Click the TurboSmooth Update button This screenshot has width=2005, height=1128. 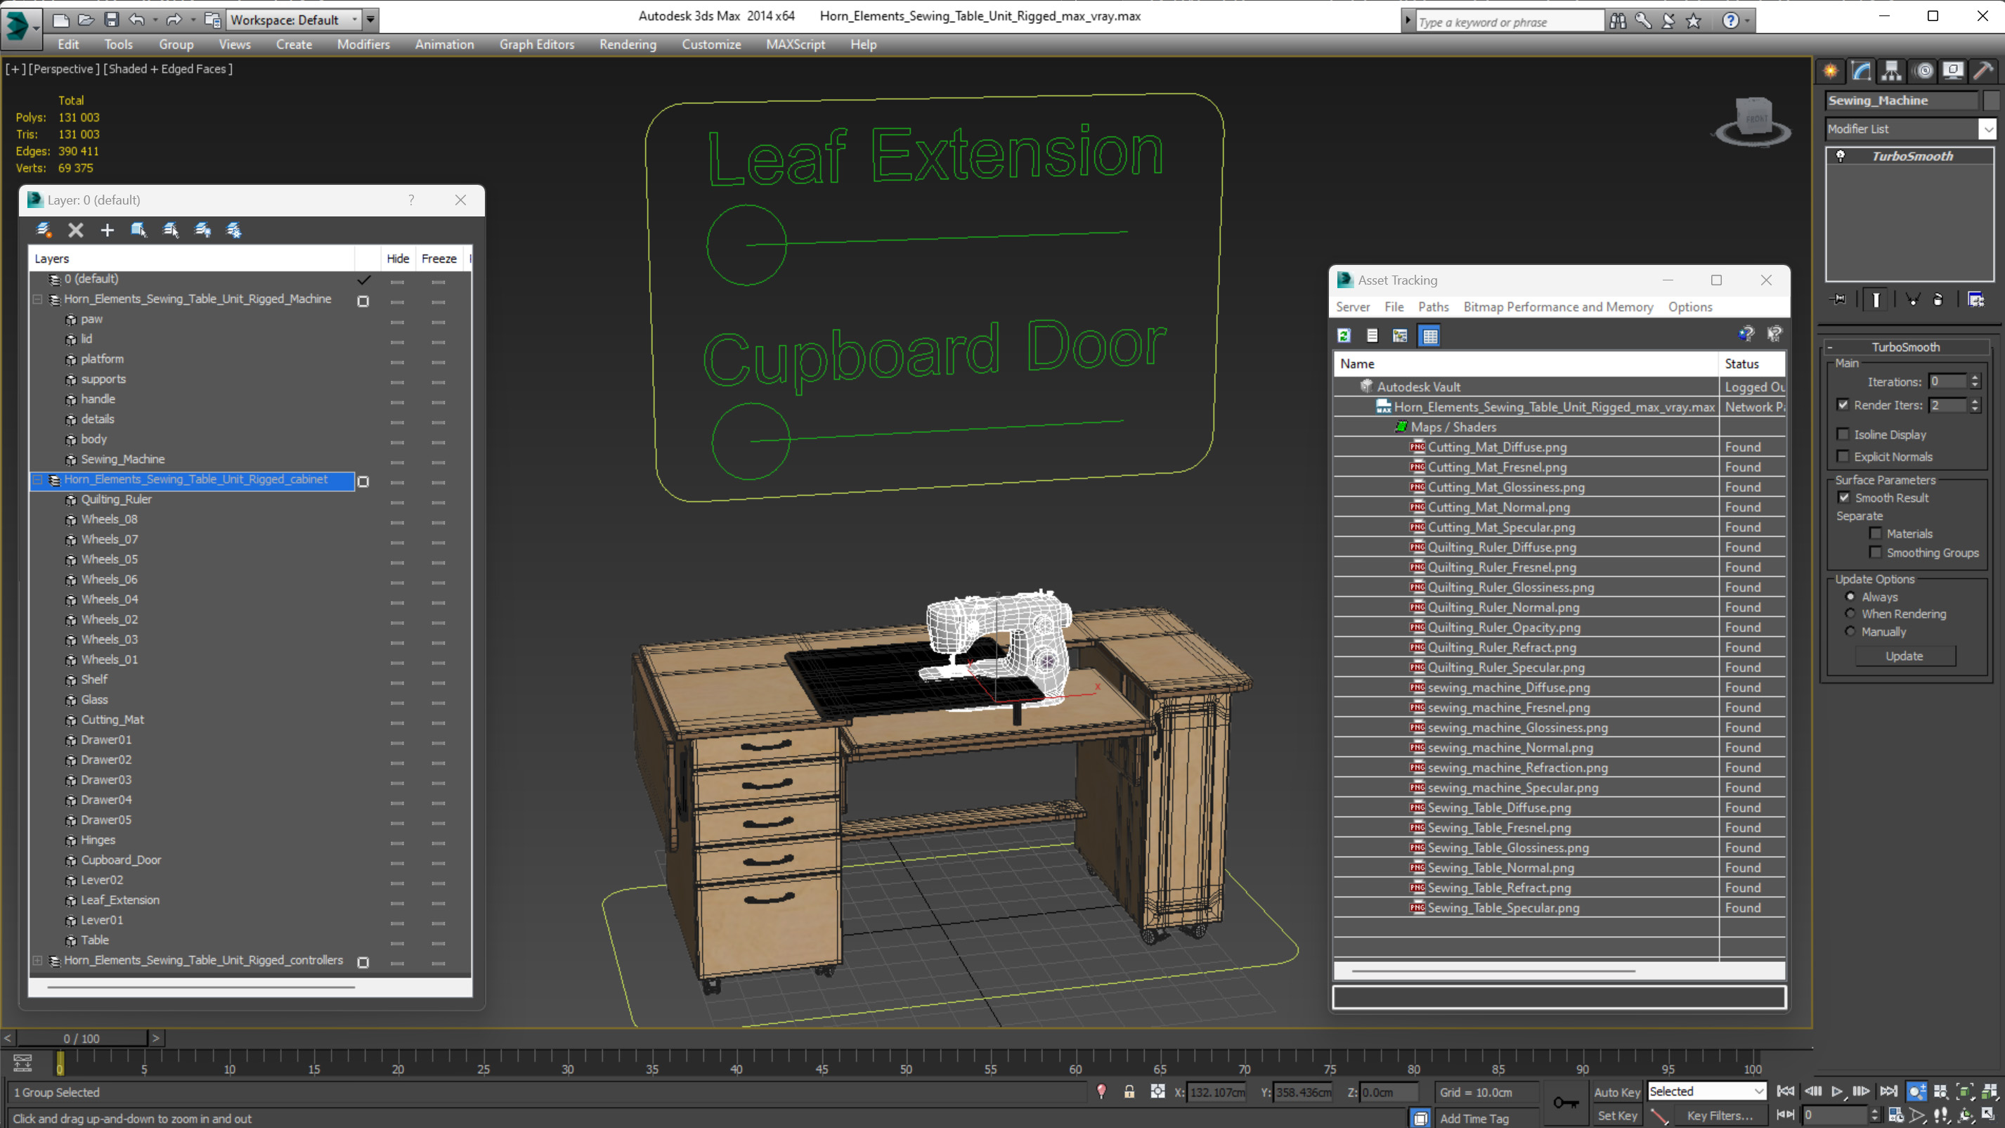(1904, 656)
